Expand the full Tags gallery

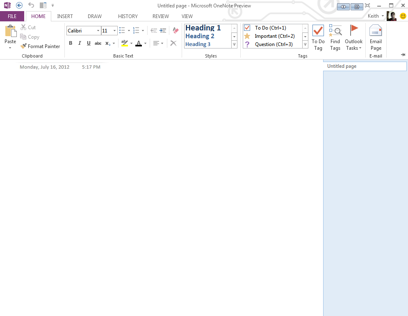(x=305, y=44)
